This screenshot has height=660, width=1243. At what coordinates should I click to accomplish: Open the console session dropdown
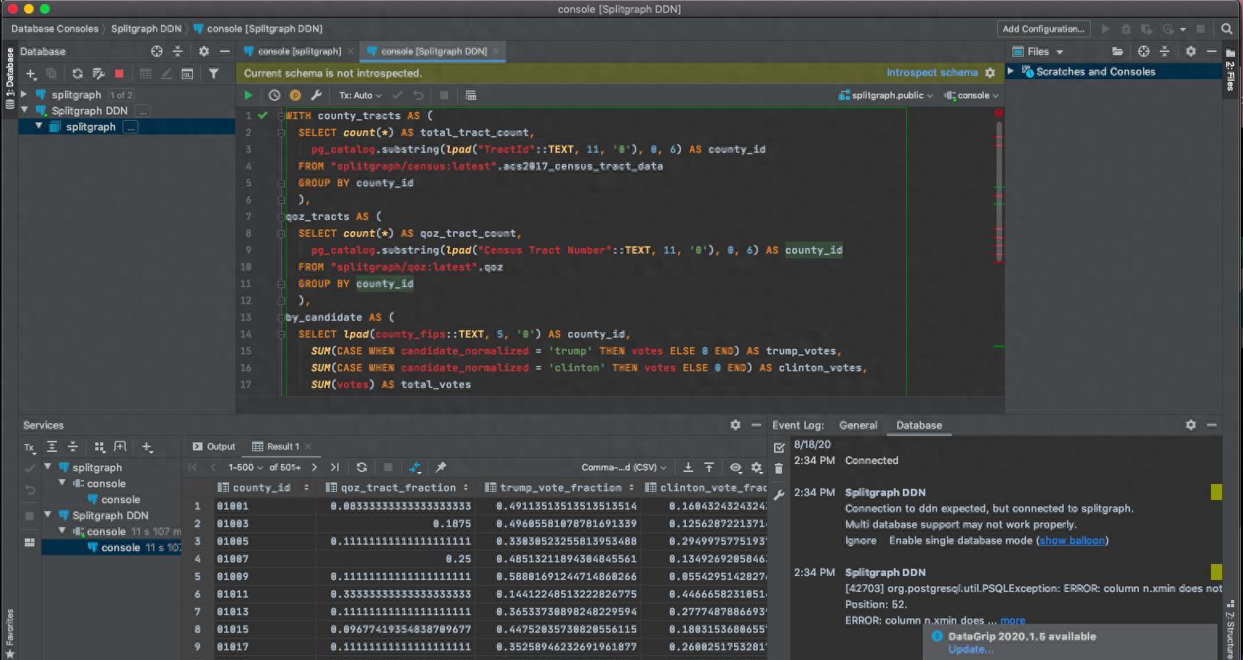coord(972,95)
